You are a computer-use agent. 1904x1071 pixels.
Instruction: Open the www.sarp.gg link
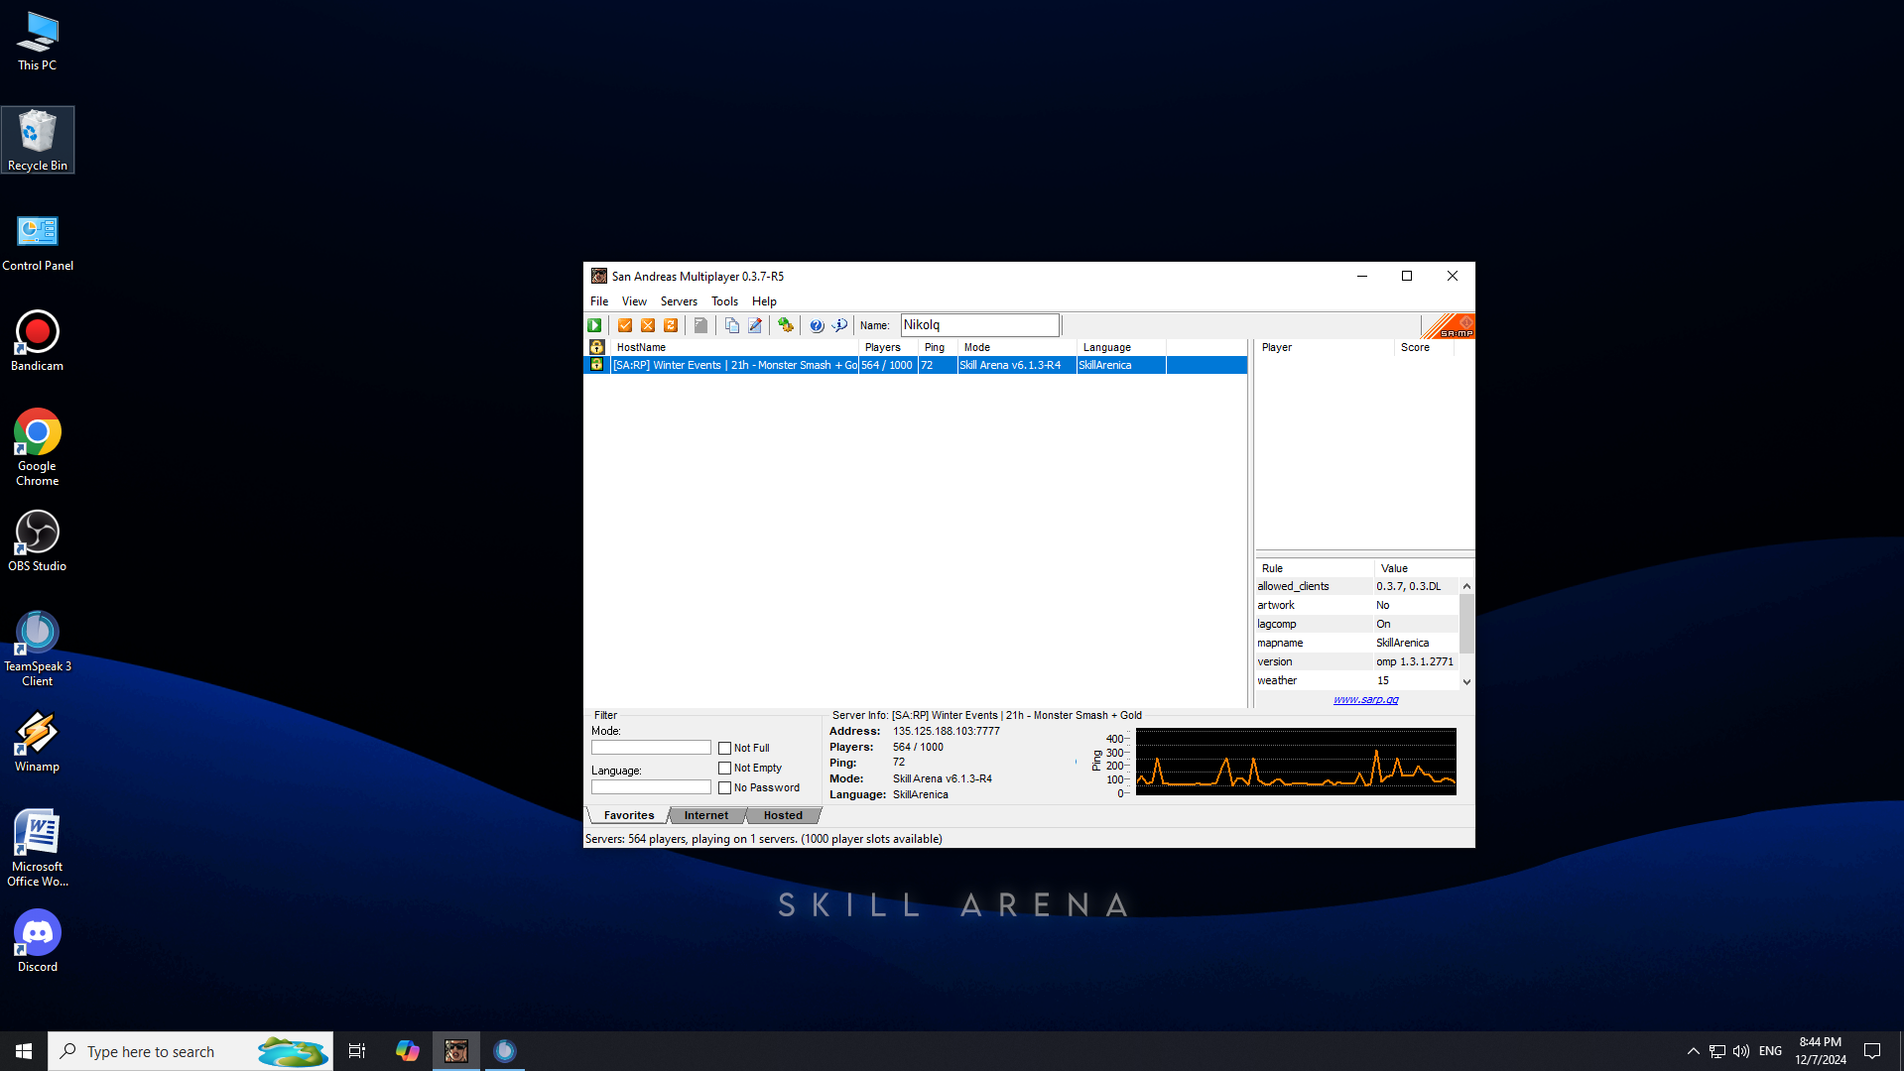point(1365,699)
